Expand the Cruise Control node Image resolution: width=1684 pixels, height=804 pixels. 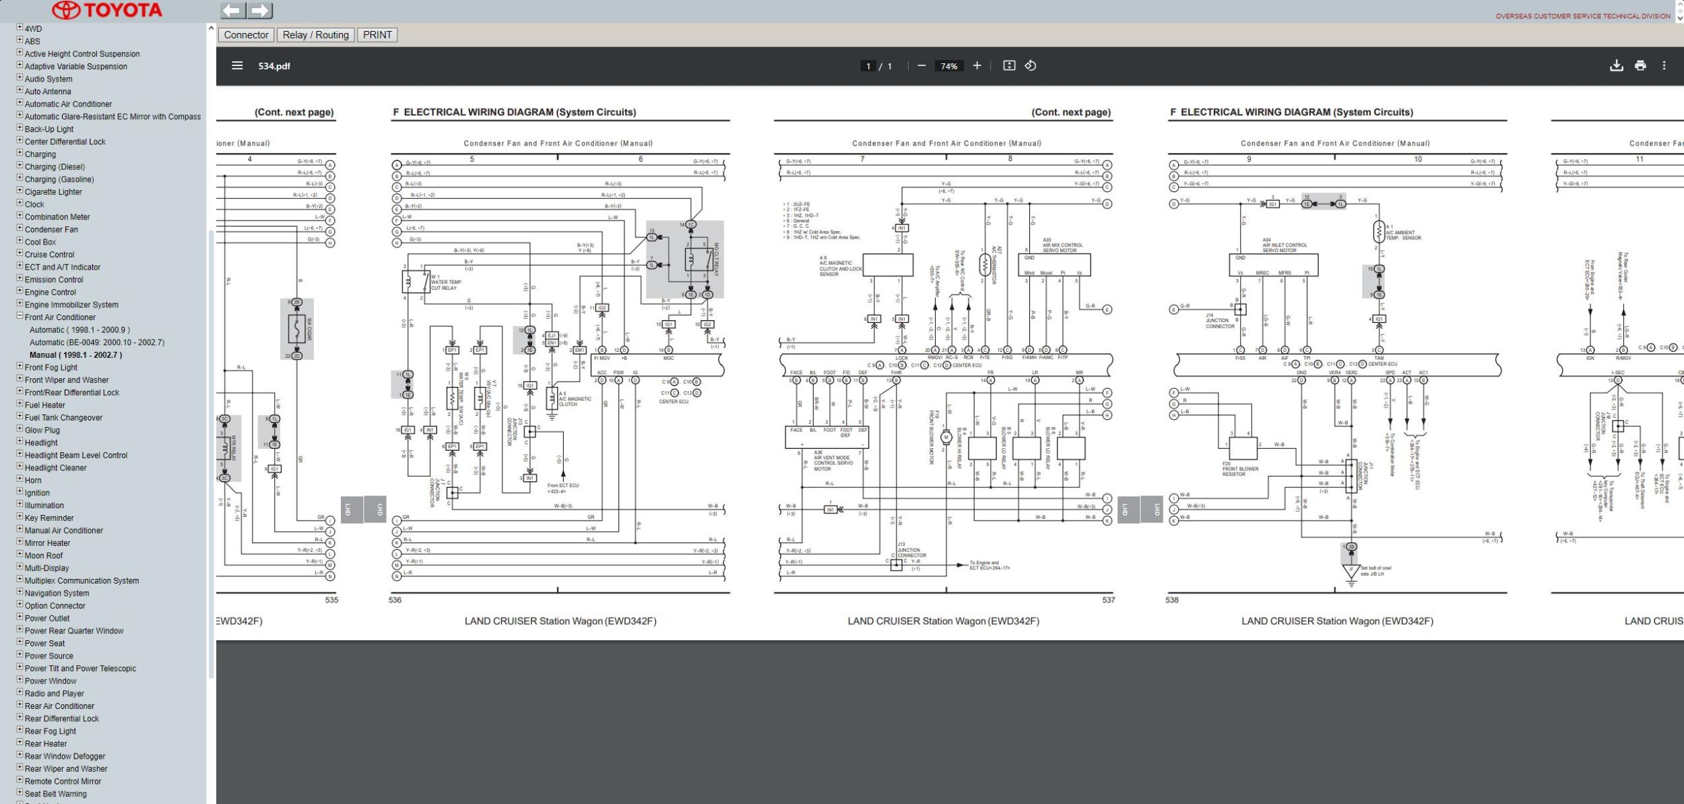coord(20,254)
